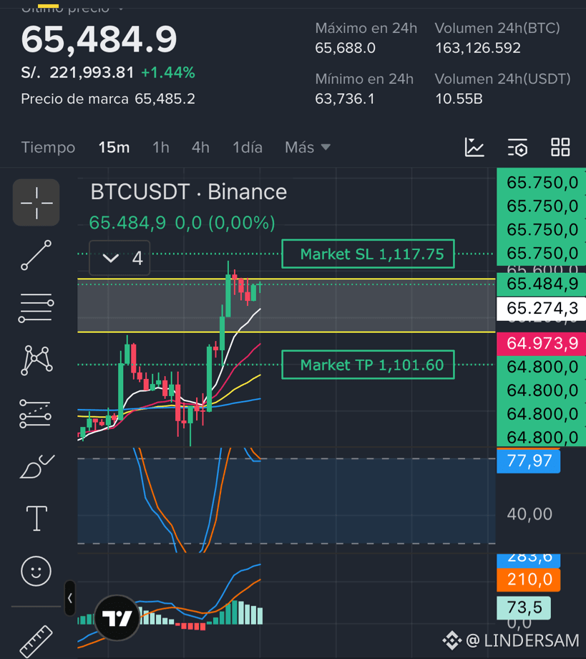
Task: Select the Tiempo line chart tab
Action: [48, 148]
